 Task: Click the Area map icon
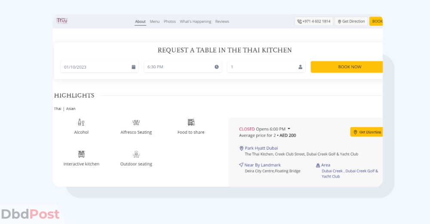pyautogui.click(x=318, y=165)
